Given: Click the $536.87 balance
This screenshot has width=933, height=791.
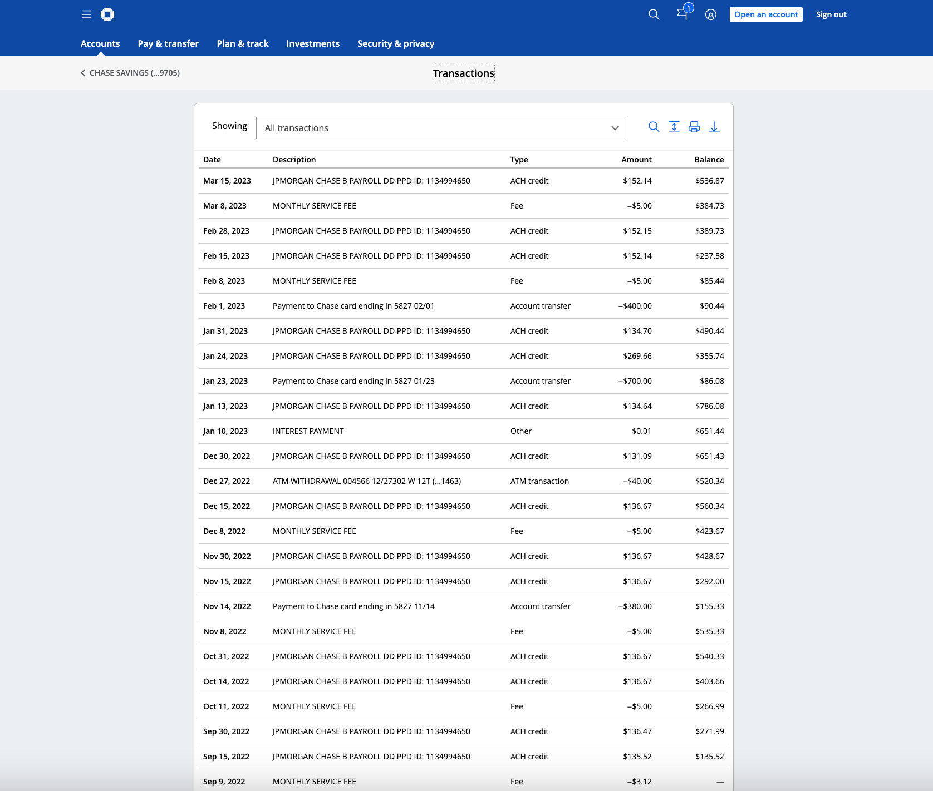Looking at the screenshot, I should coord(710,181).
